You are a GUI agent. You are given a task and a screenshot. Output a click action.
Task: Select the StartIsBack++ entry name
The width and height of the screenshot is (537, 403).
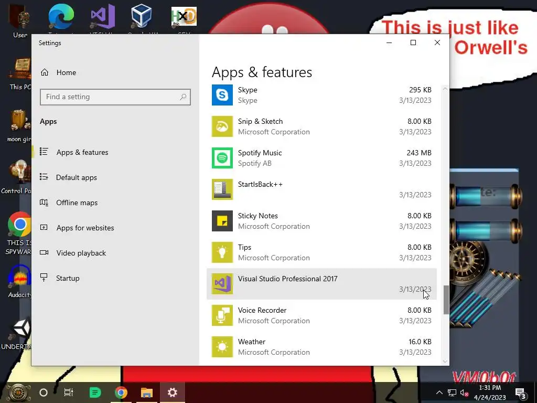tap(260, 184)
